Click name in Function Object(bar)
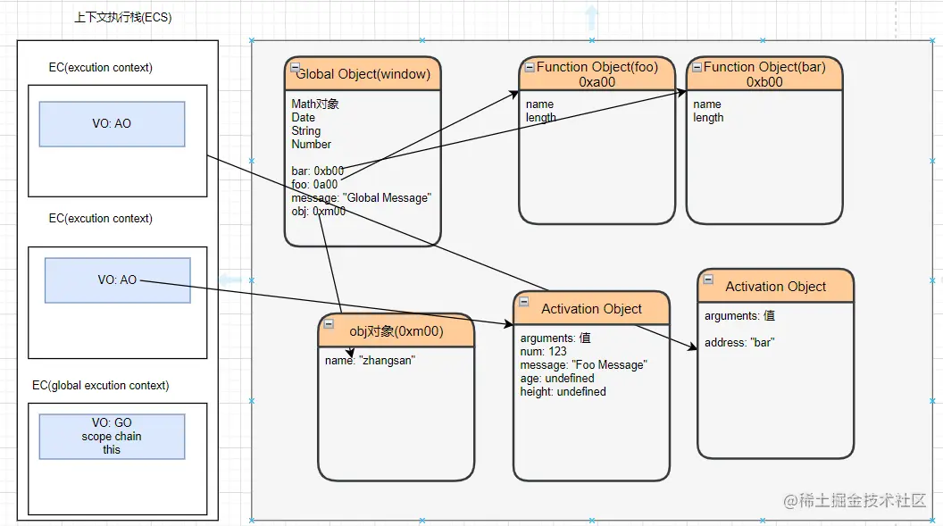The image size is (943, 526). pos(706,104)
